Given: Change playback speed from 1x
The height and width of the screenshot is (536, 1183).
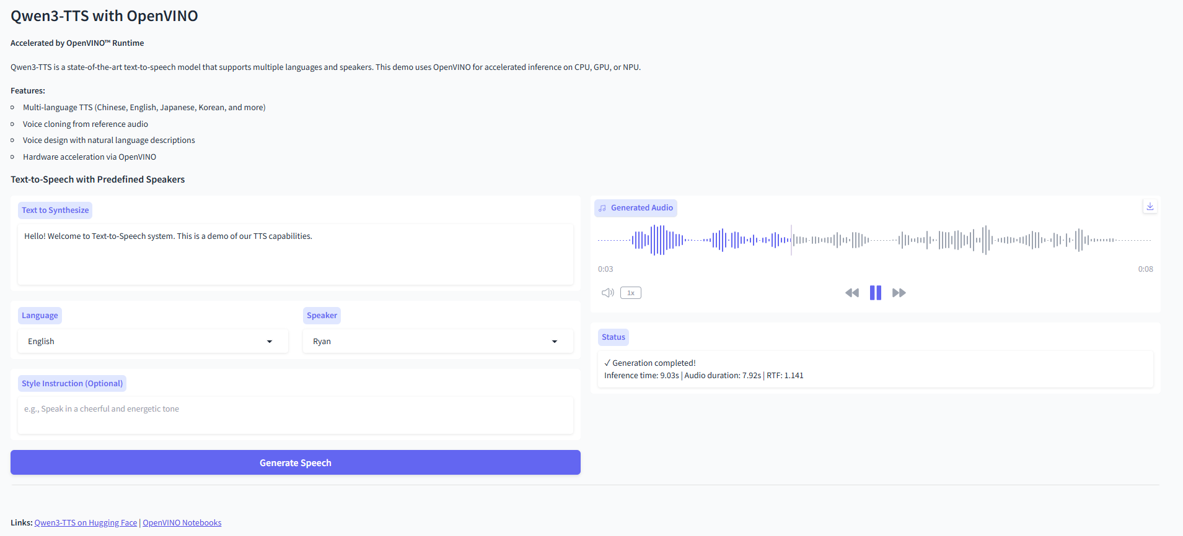Looking at the screenshot, I should coord(631,293).
